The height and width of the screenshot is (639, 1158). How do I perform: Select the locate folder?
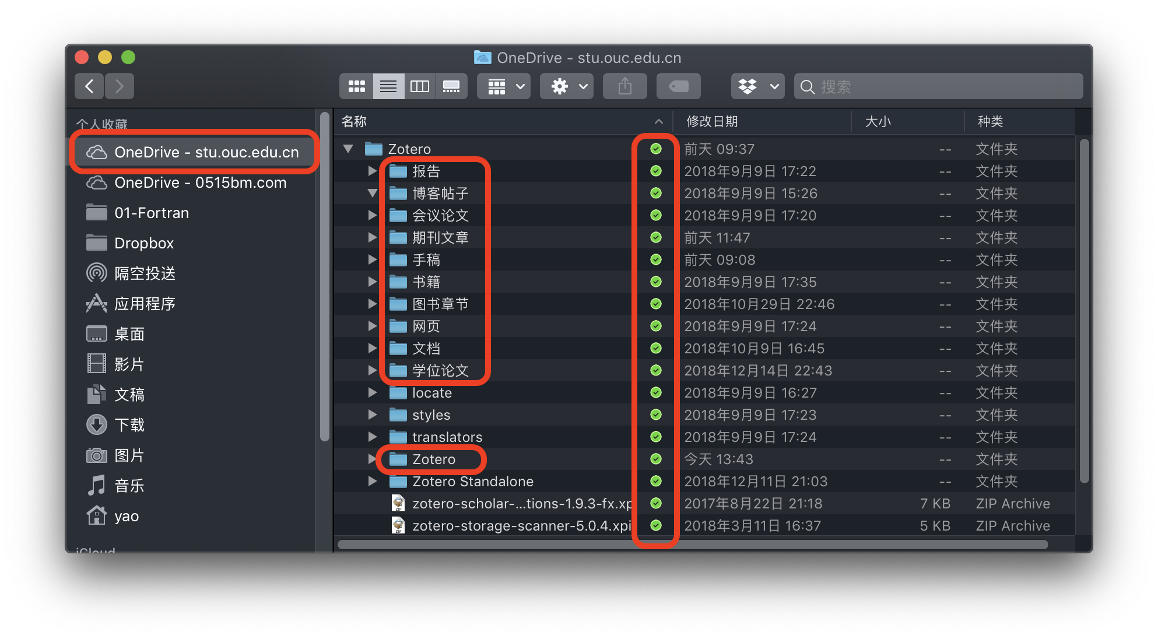[x=704, y=392]
